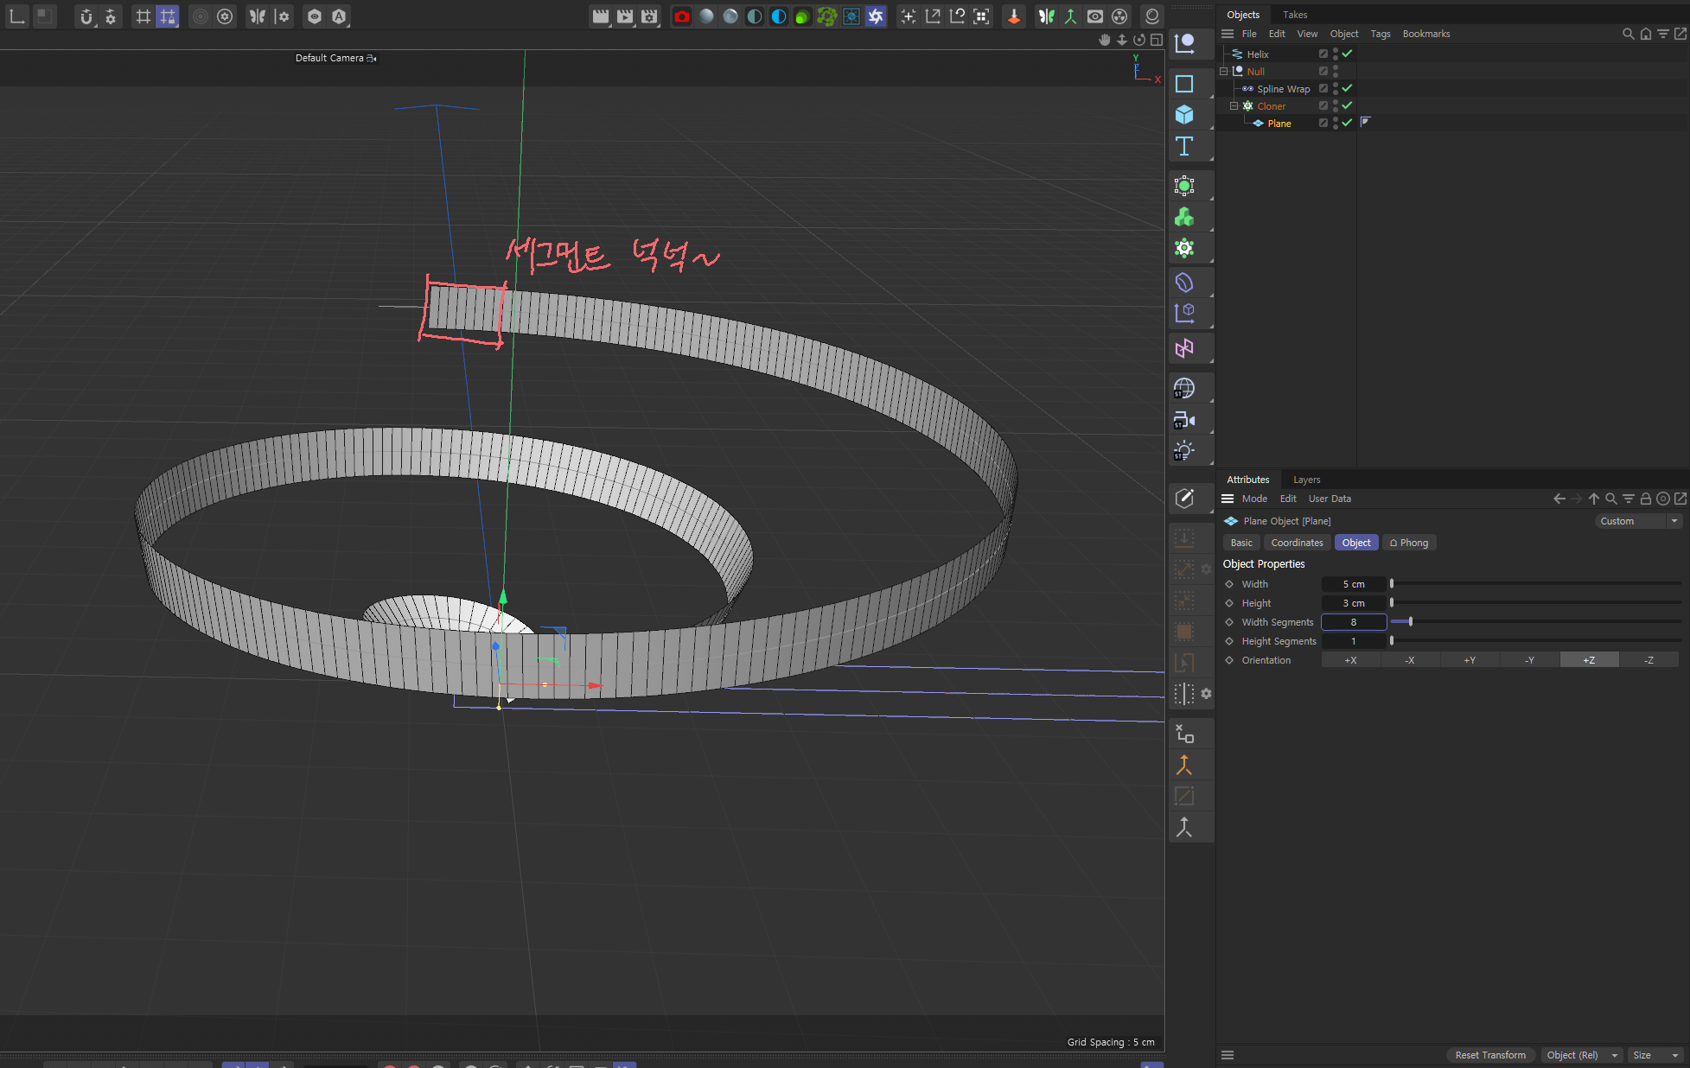Open the Tags menu
Screen dimensions: 1690x1068
click(x=1381, y=34)
